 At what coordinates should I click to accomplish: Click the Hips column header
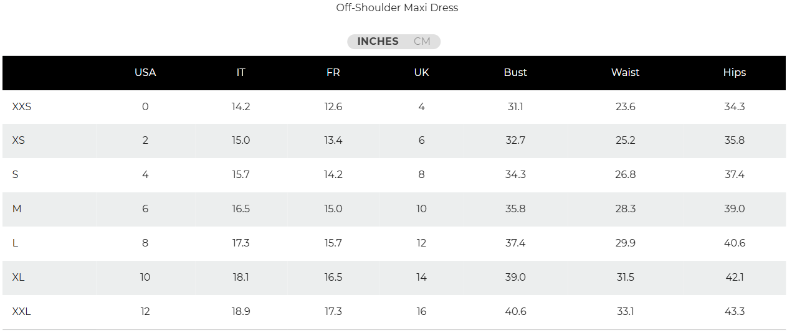click(x=735, y=73)
